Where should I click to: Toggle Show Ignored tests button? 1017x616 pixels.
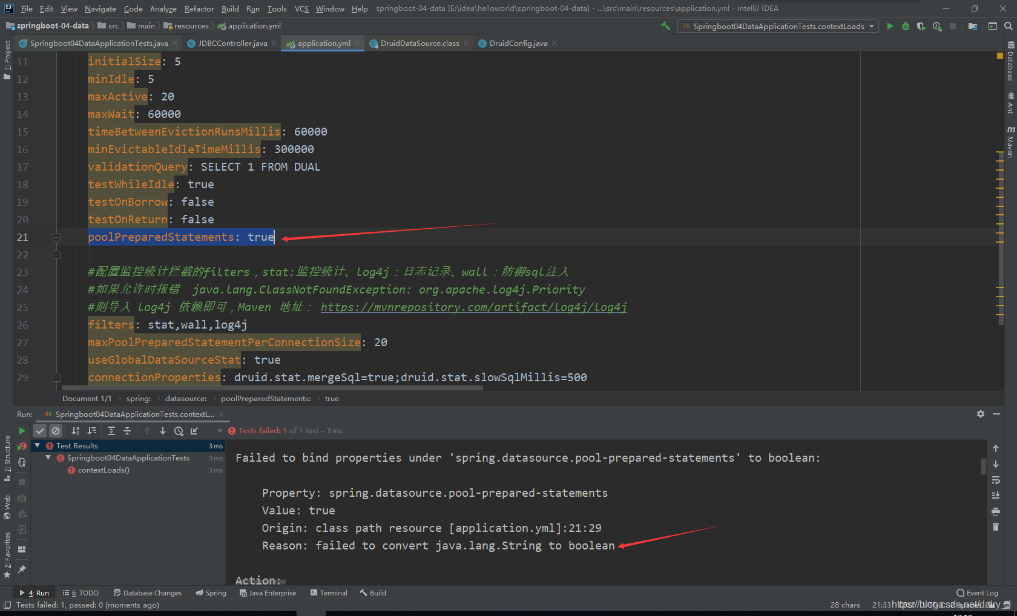(56, 431)
